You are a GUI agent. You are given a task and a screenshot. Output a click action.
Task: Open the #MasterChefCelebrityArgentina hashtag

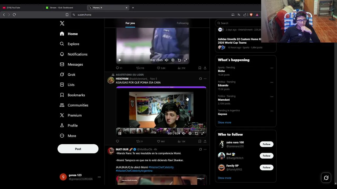(134, 171)
